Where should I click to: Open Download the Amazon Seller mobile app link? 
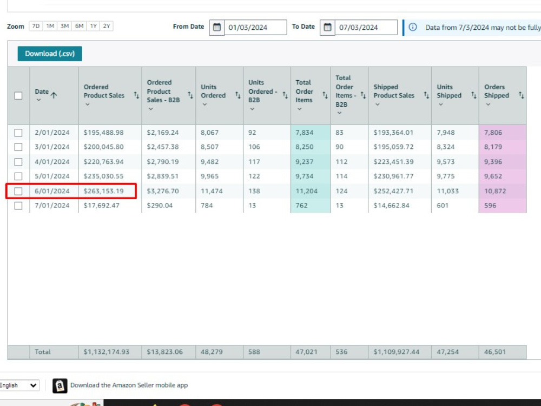coord(129,385)
